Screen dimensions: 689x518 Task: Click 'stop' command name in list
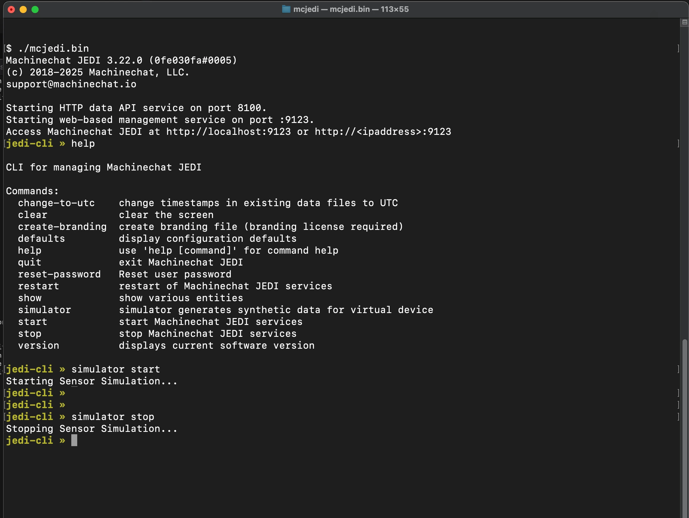tap(30, 334)
